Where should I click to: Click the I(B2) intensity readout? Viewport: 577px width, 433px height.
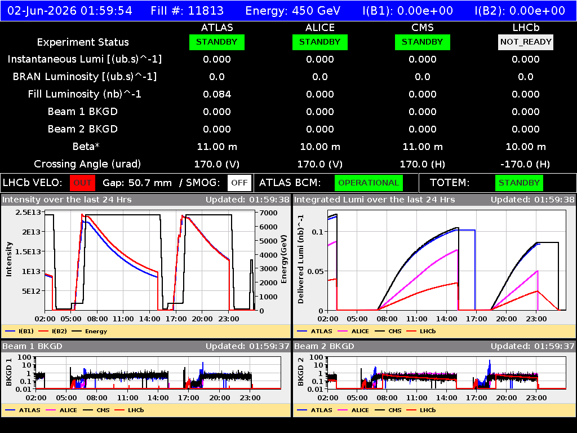click(520, 11)
